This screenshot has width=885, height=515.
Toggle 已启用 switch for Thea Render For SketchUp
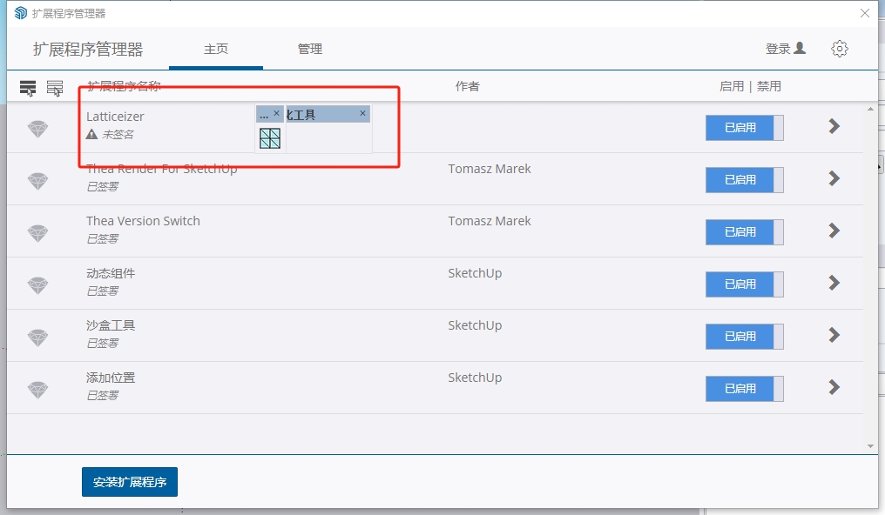click(x=745, y=180)
